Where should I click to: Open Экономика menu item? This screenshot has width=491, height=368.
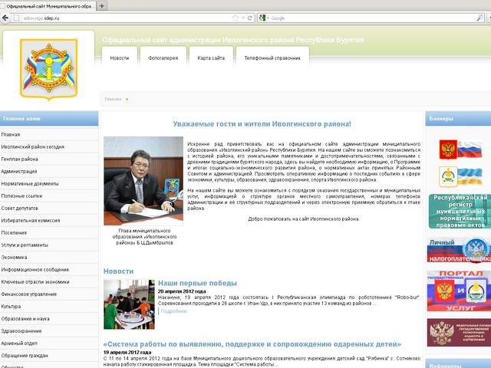(49, 258)
